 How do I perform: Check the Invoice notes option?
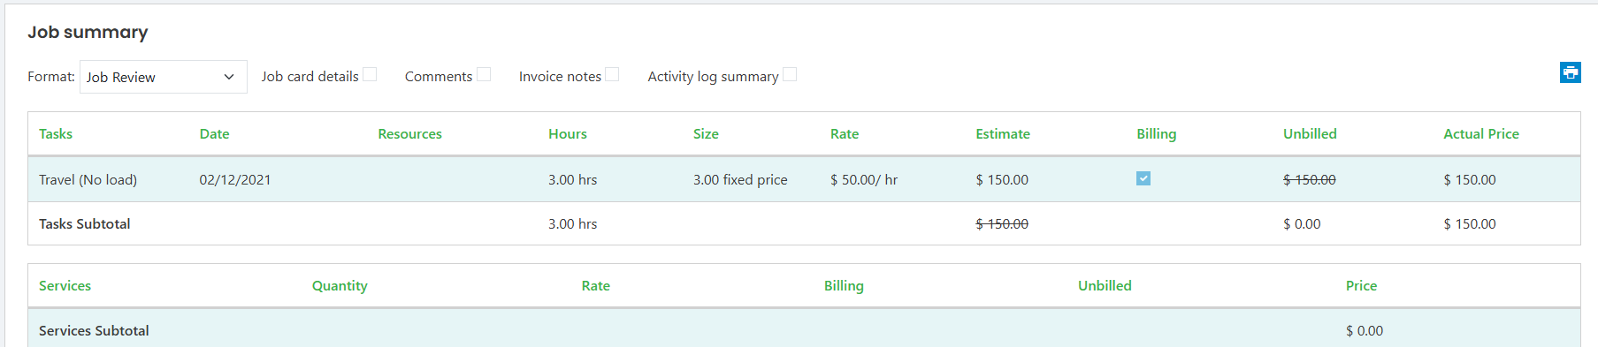[x=612, y=74]
